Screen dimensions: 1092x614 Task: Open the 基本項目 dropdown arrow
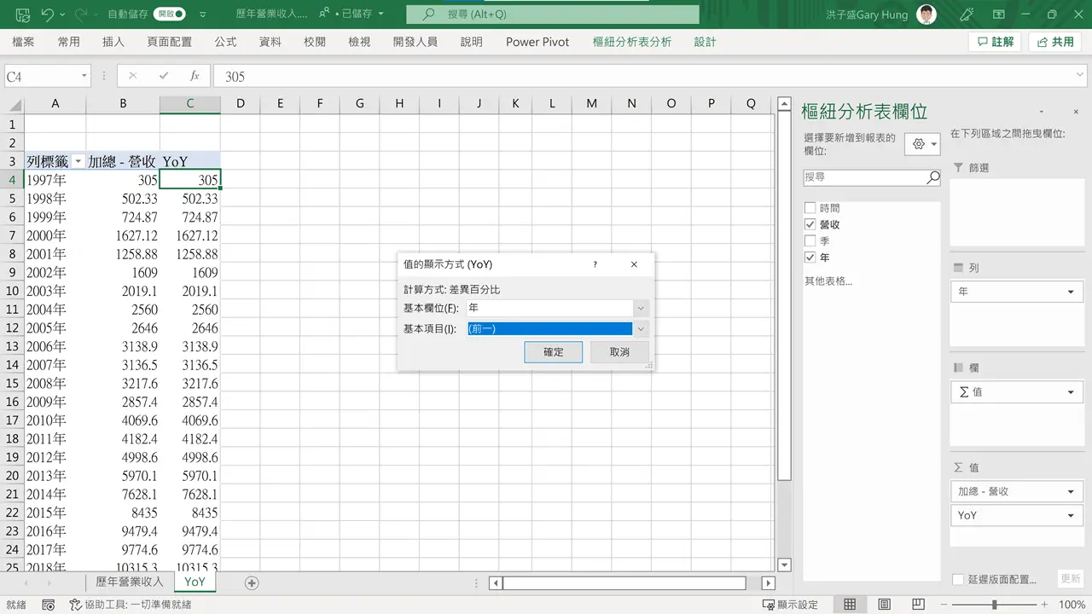coord(642,328)
